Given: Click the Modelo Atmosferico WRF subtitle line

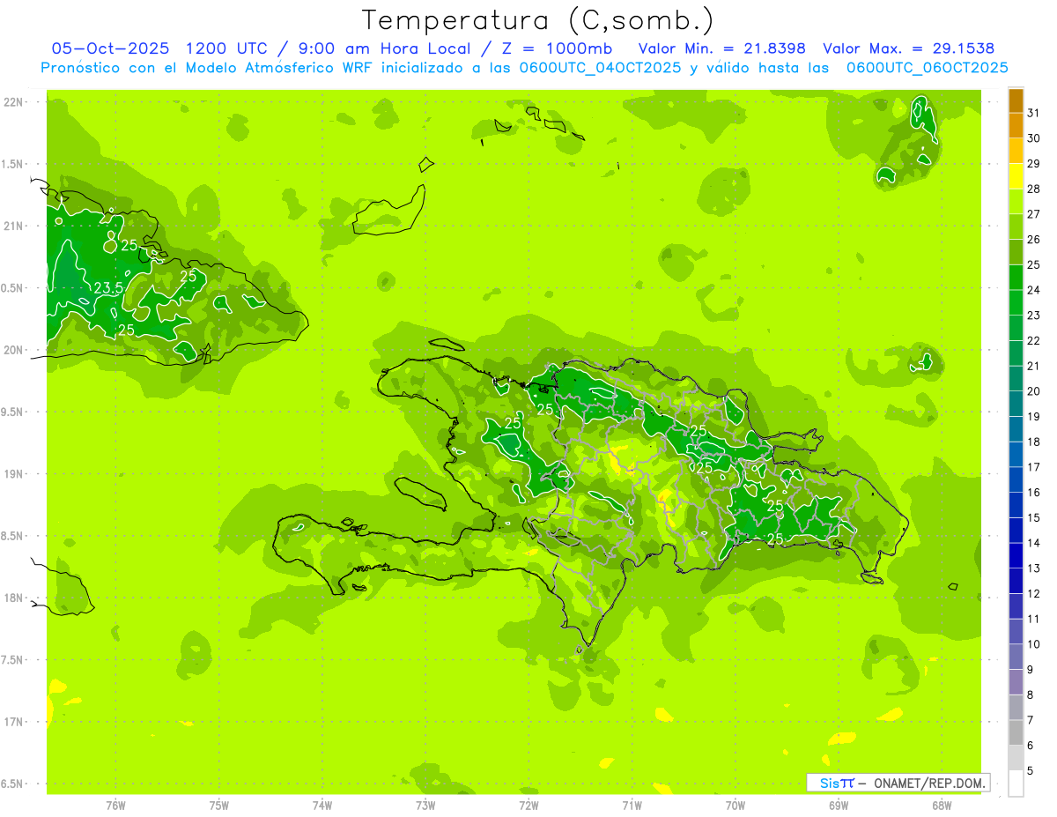Looking at the screenshot, I should click(524, 68).
